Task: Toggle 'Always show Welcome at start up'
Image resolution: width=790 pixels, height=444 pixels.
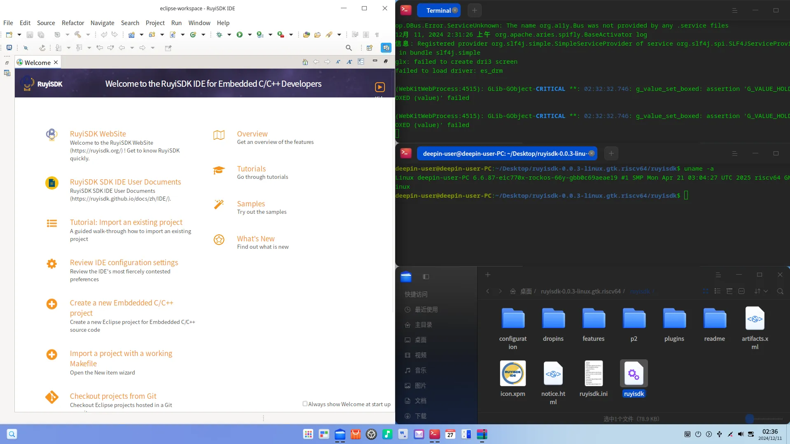Action: click(x=305, y=404)
